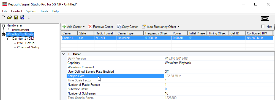The height and width of the screenshot is (100, 275).
Task: Open the Help menu
Action: click(55, 11)
